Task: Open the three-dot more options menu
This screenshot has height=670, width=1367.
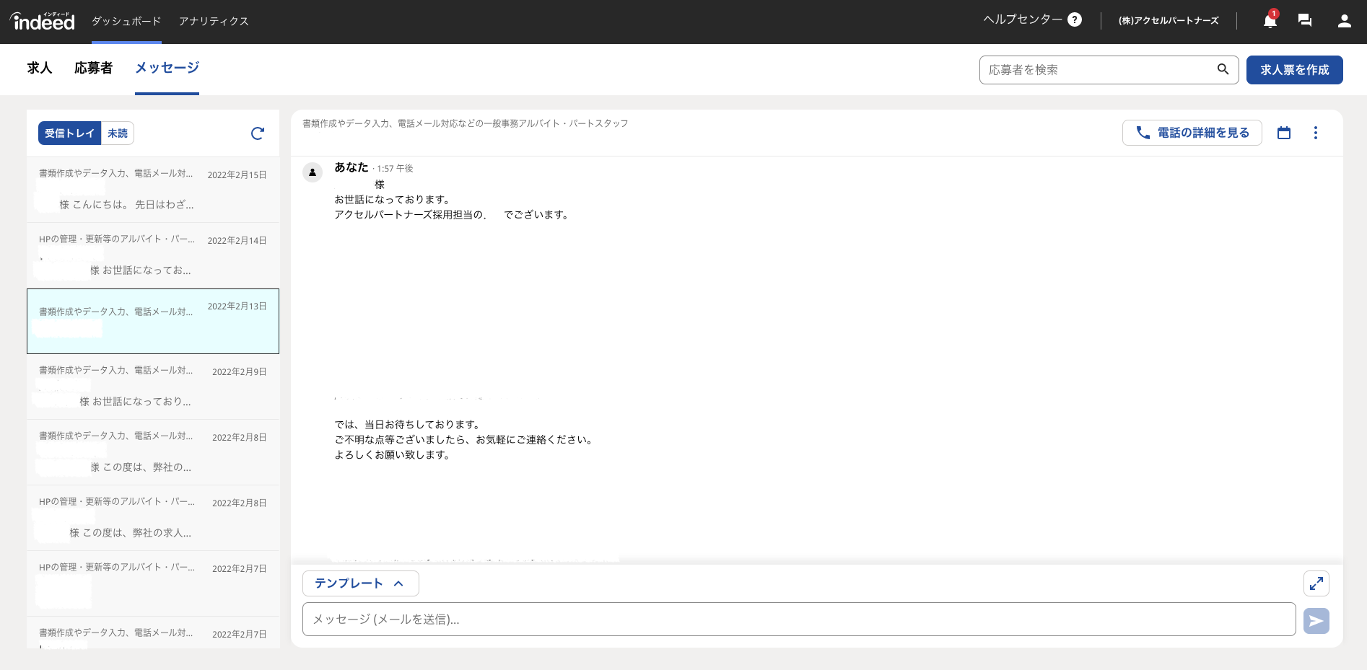Action: (x=1315, y=133)
